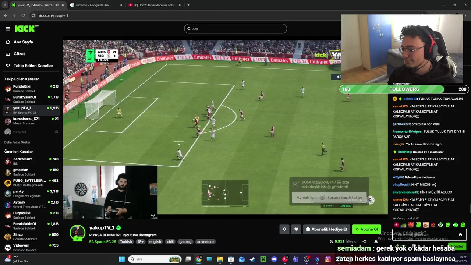Open recommended channel gmatrian
Screen dimensions: 471x265
point(31,172)
